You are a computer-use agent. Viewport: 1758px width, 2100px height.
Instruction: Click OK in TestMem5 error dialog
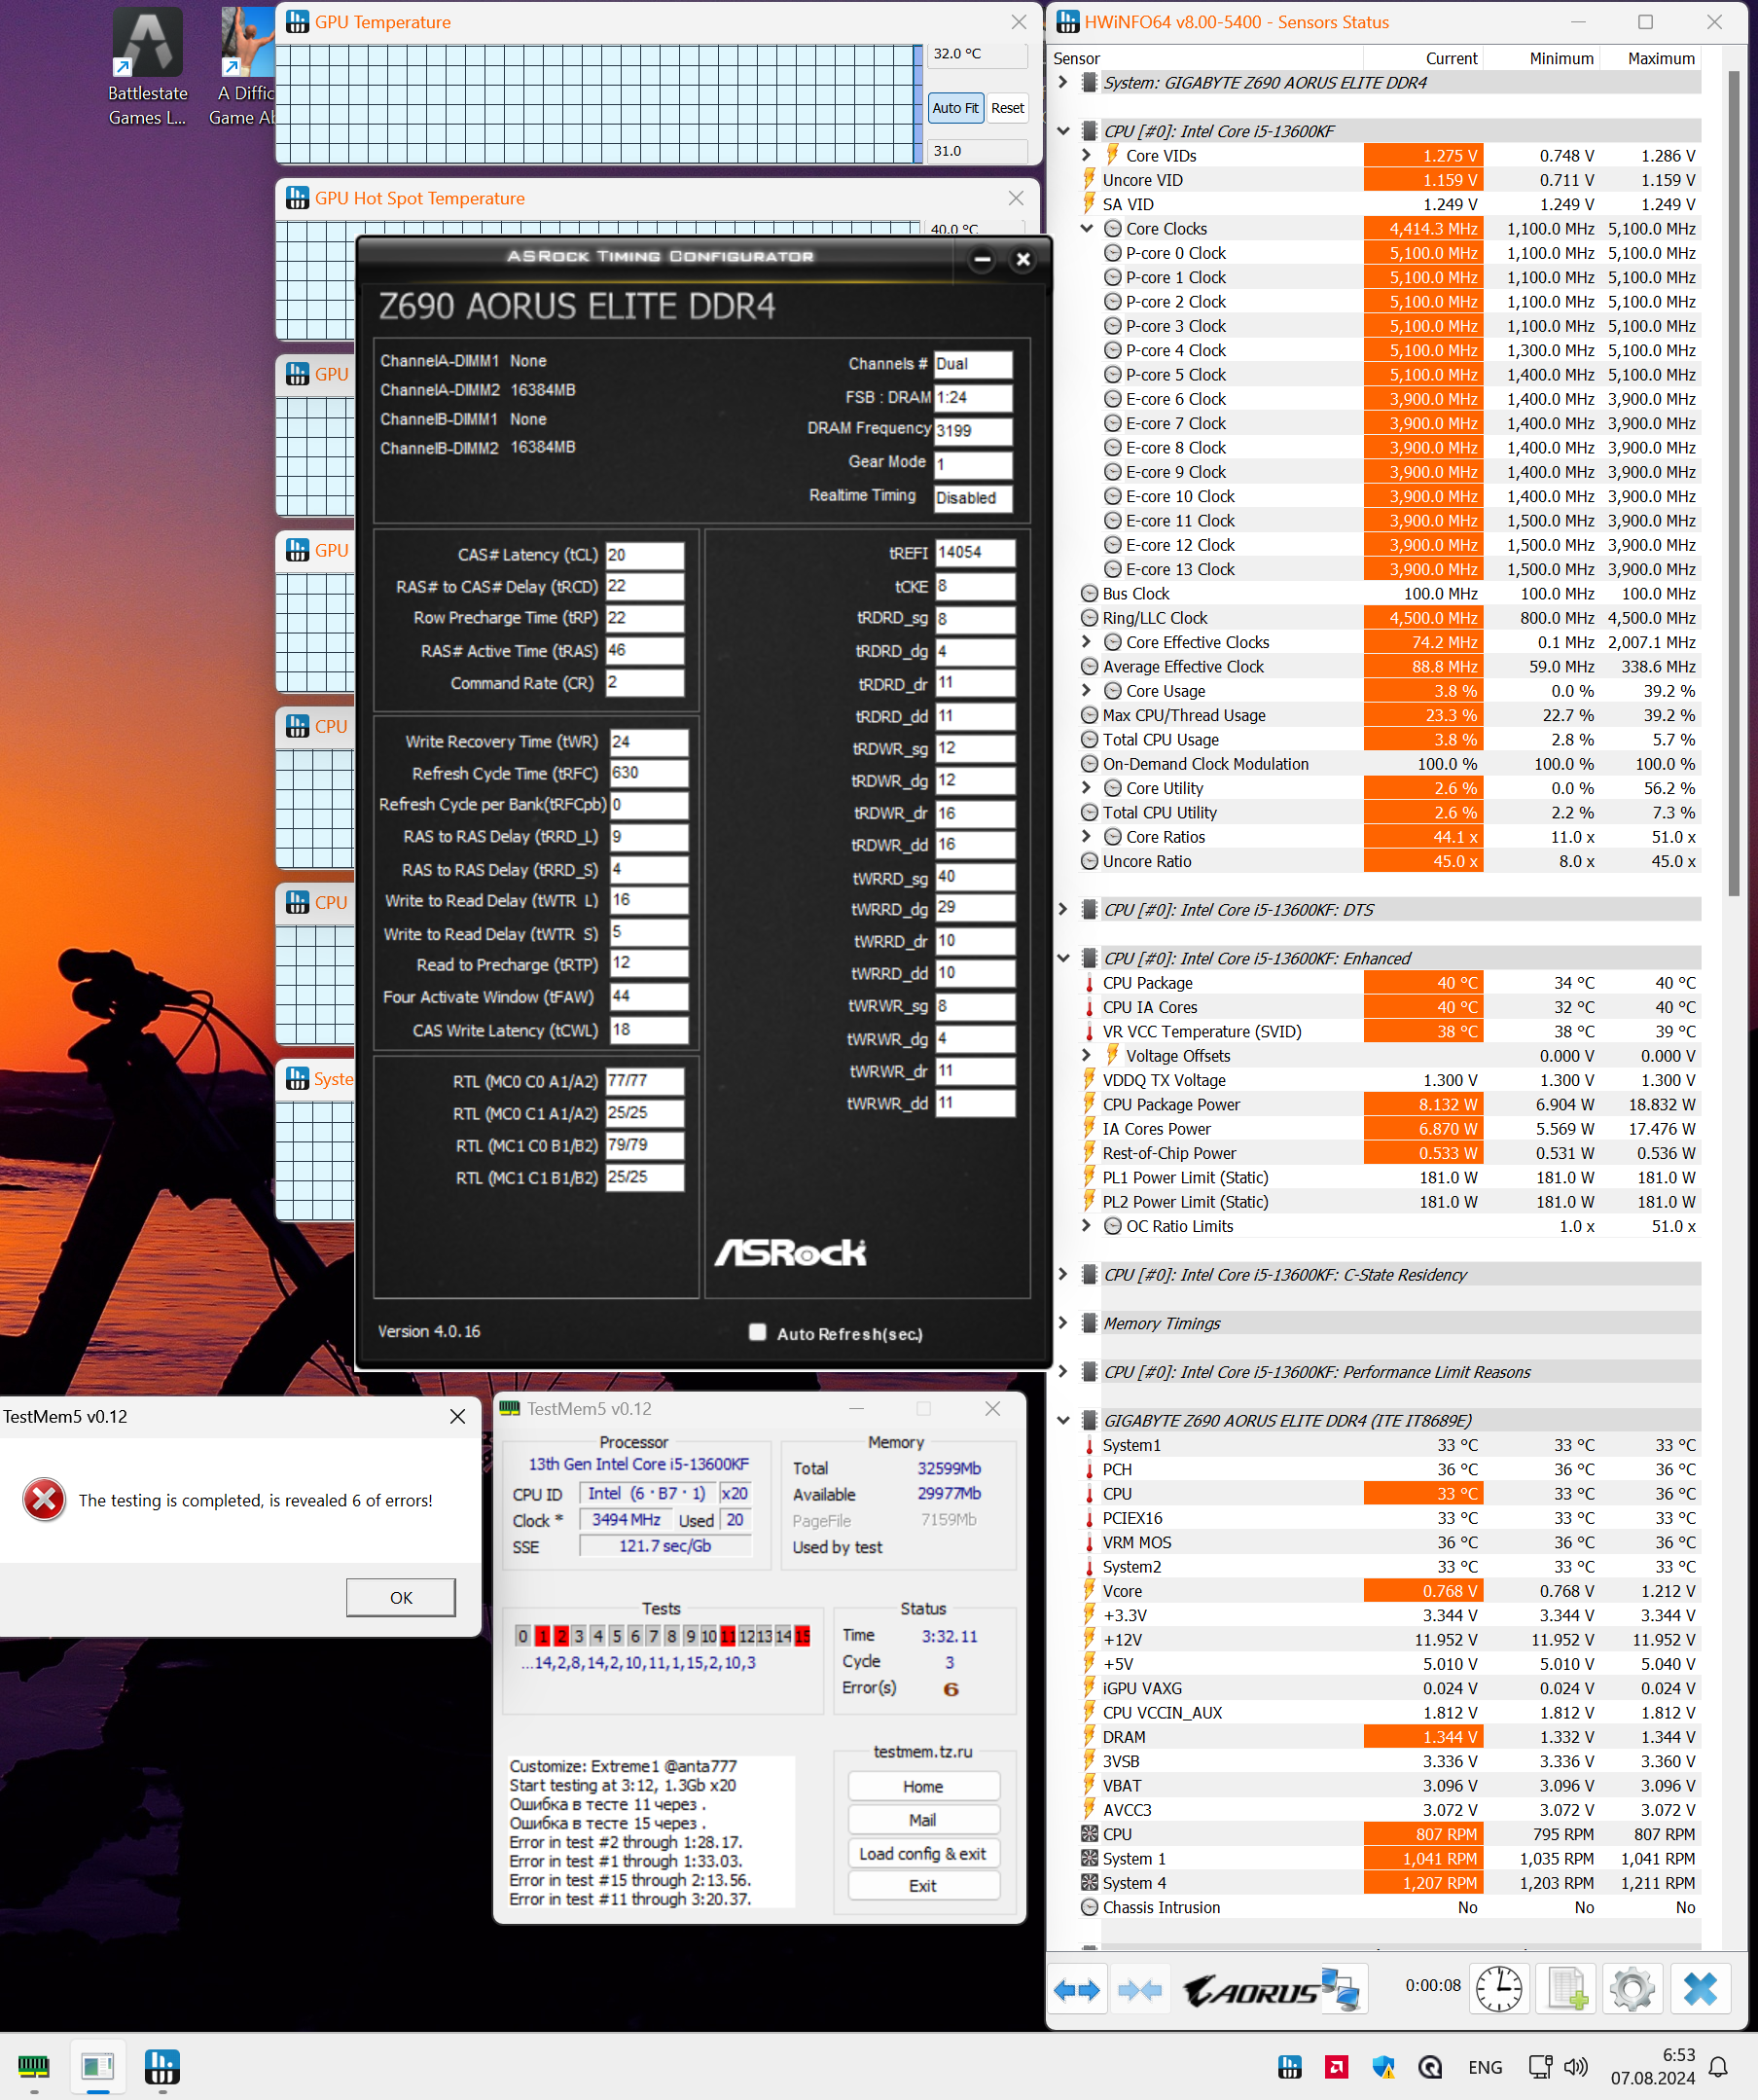coord(401,1598)
